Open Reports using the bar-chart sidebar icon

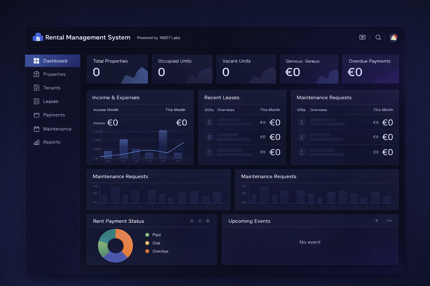(x=37, y=142)
